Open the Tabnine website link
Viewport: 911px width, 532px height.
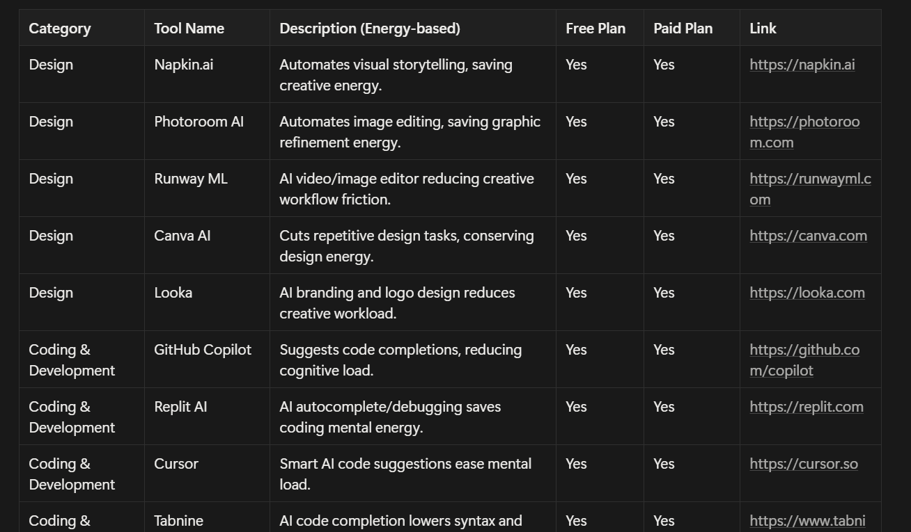pos(807,521)
